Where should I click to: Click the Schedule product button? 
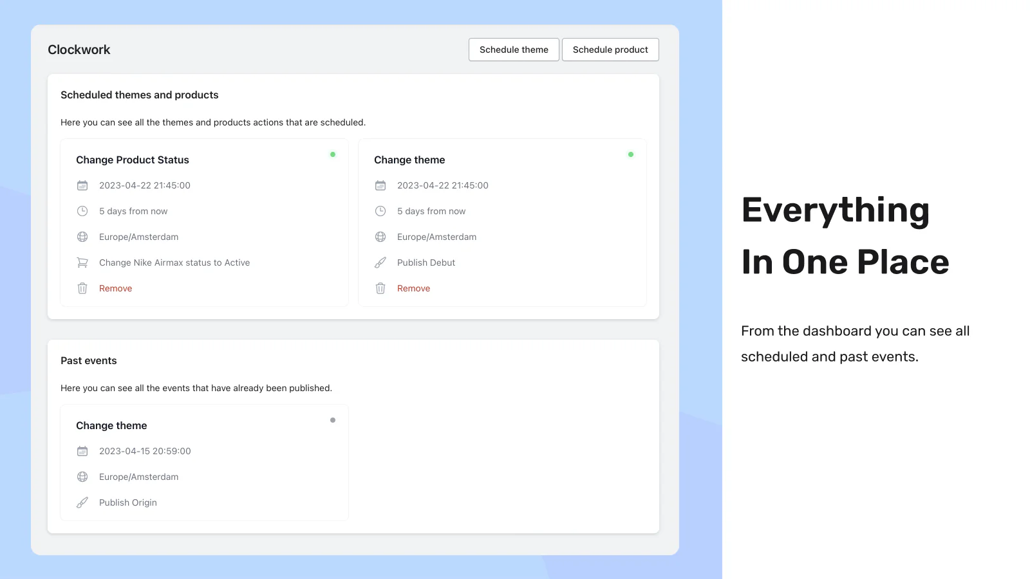610,50
